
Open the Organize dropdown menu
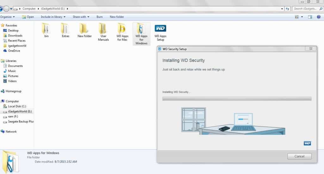point(8,17)
